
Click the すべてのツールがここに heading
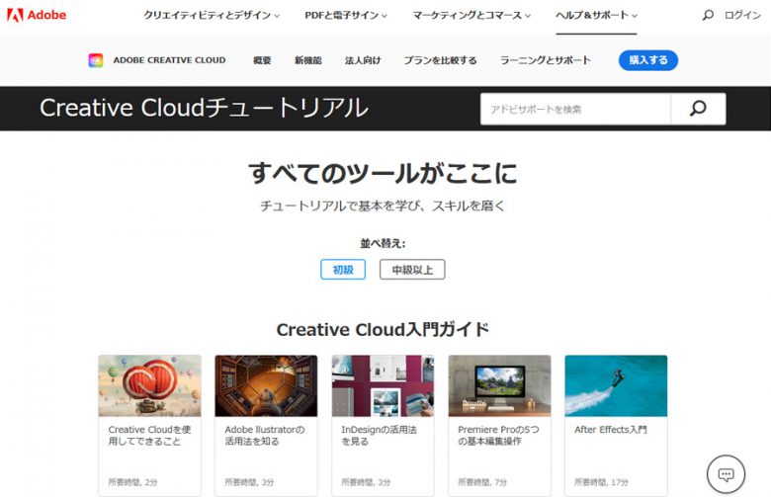pyautogui.click(x=383, y=173)
